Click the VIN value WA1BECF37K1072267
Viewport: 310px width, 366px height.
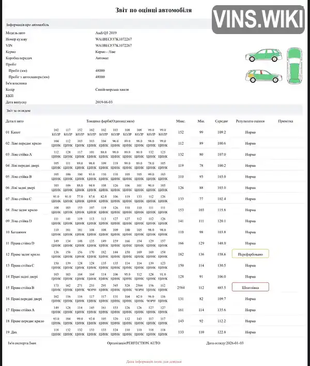pos(113,45)
